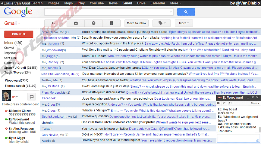Screen dimensions: 261x144
Task: Open chat with Sir Alex Ferguson
Action: pyautogui.click(x=21, y=129)
